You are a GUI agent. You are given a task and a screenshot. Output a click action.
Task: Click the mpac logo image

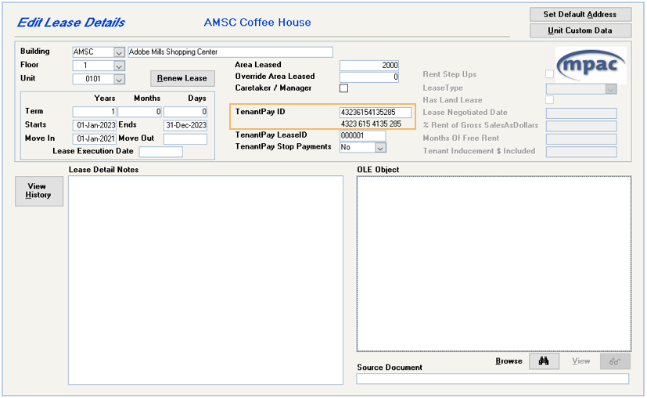click(x=591, y=66)
